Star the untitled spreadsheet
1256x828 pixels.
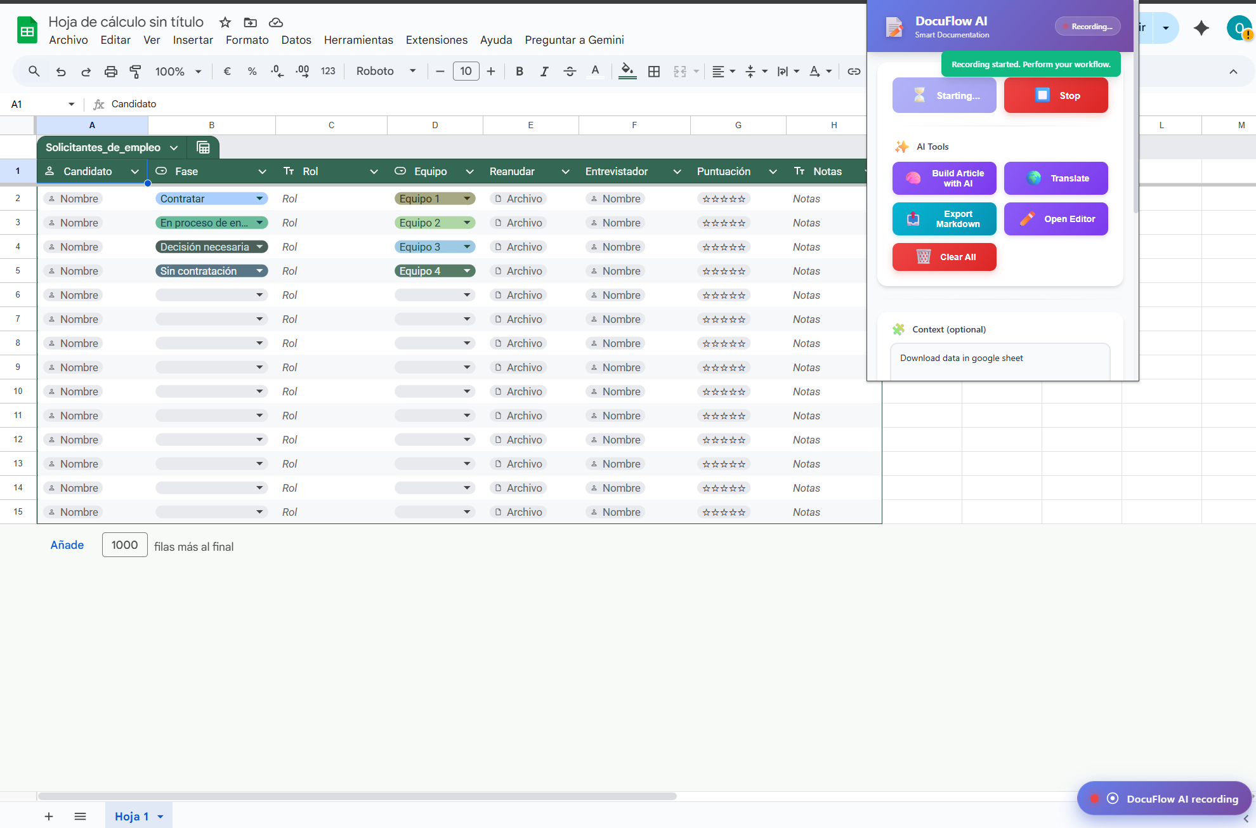[225, 23]
